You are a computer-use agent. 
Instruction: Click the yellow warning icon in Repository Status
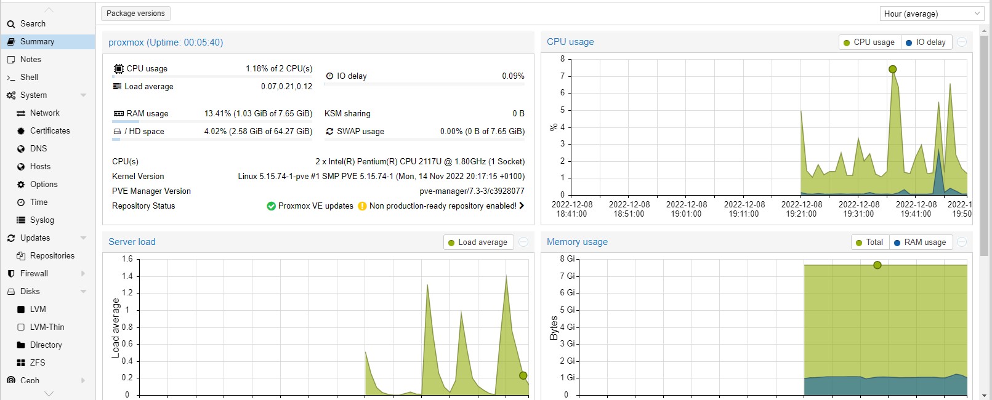coord(362,206)
